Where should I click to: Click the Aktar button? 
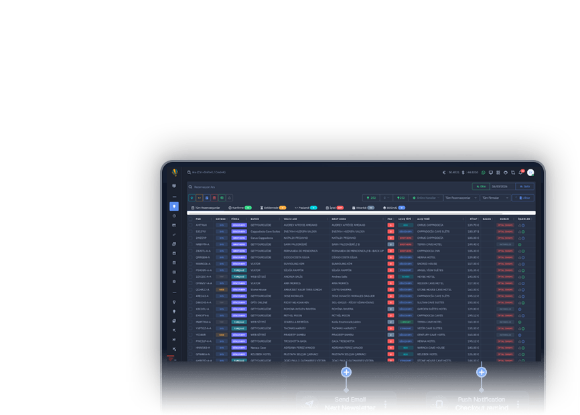click(x=524, y=197)
